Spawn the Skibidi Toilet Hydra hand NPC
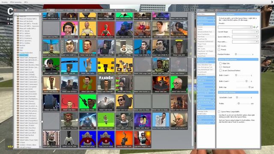The image size is (274, 154). coord(87,66)
